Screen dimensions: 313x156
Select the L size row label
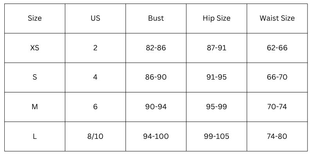35,136
